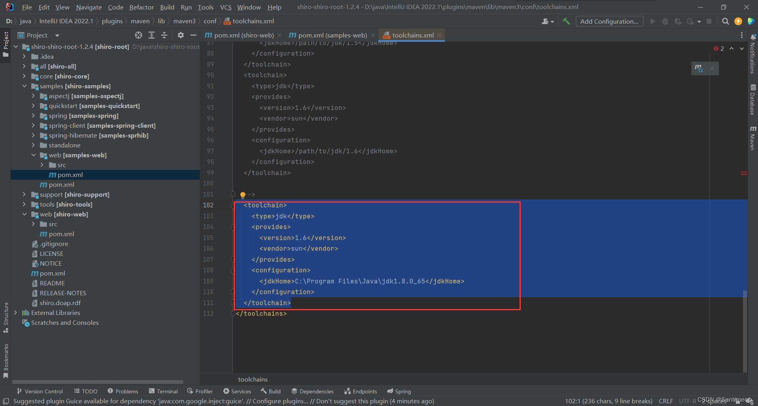
Task: Switch to pom.xml (samples-web) tab
Action: coord(332,35)
